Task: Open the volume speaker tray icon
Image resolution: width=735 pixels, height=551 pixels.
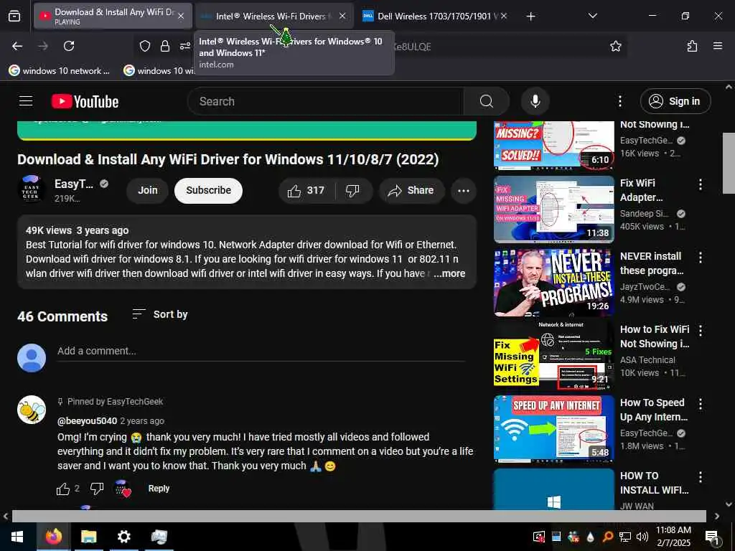Action: (642, 537)
